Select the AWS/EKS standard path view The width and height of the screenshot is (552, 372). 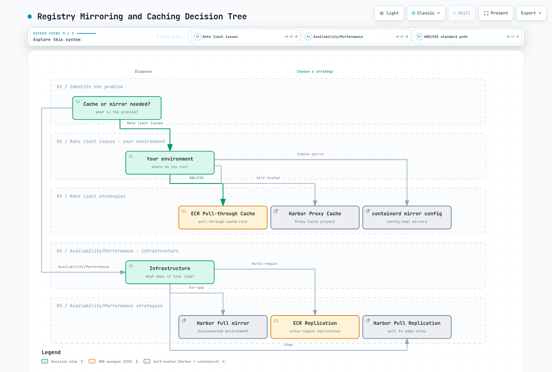click(x=467, y=37)
